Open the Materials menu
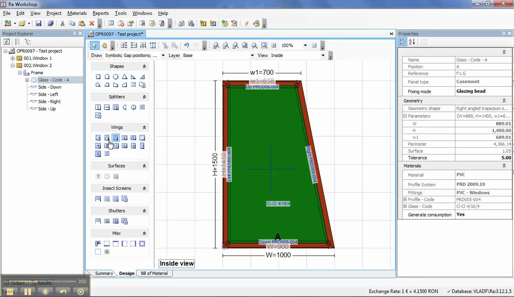The image size is (514, 297). pyautogui.click(x=77, y=13)
